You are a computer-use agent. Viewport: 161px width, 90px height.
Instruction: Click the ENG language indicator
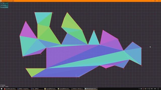152,89
